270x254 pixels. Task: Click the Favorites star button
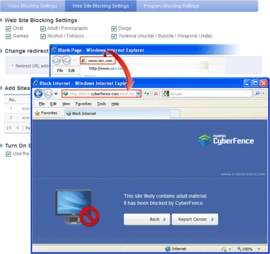pos(46,113)
